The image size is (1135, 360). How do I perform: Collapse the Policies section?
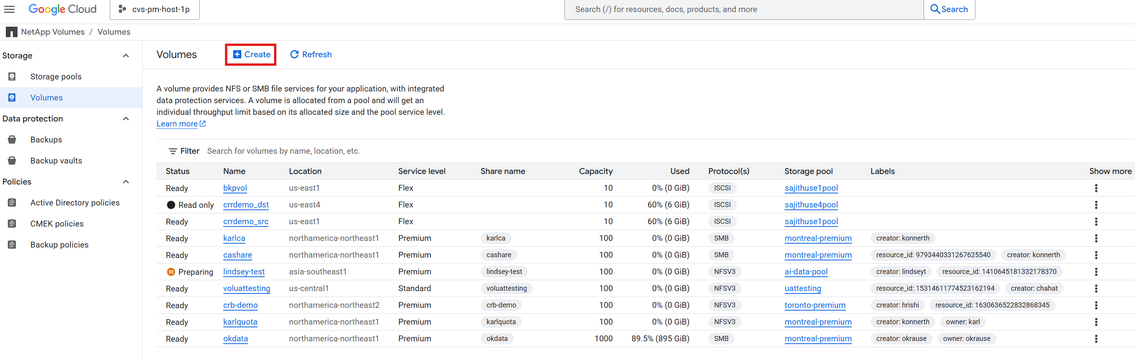(126, 181)
